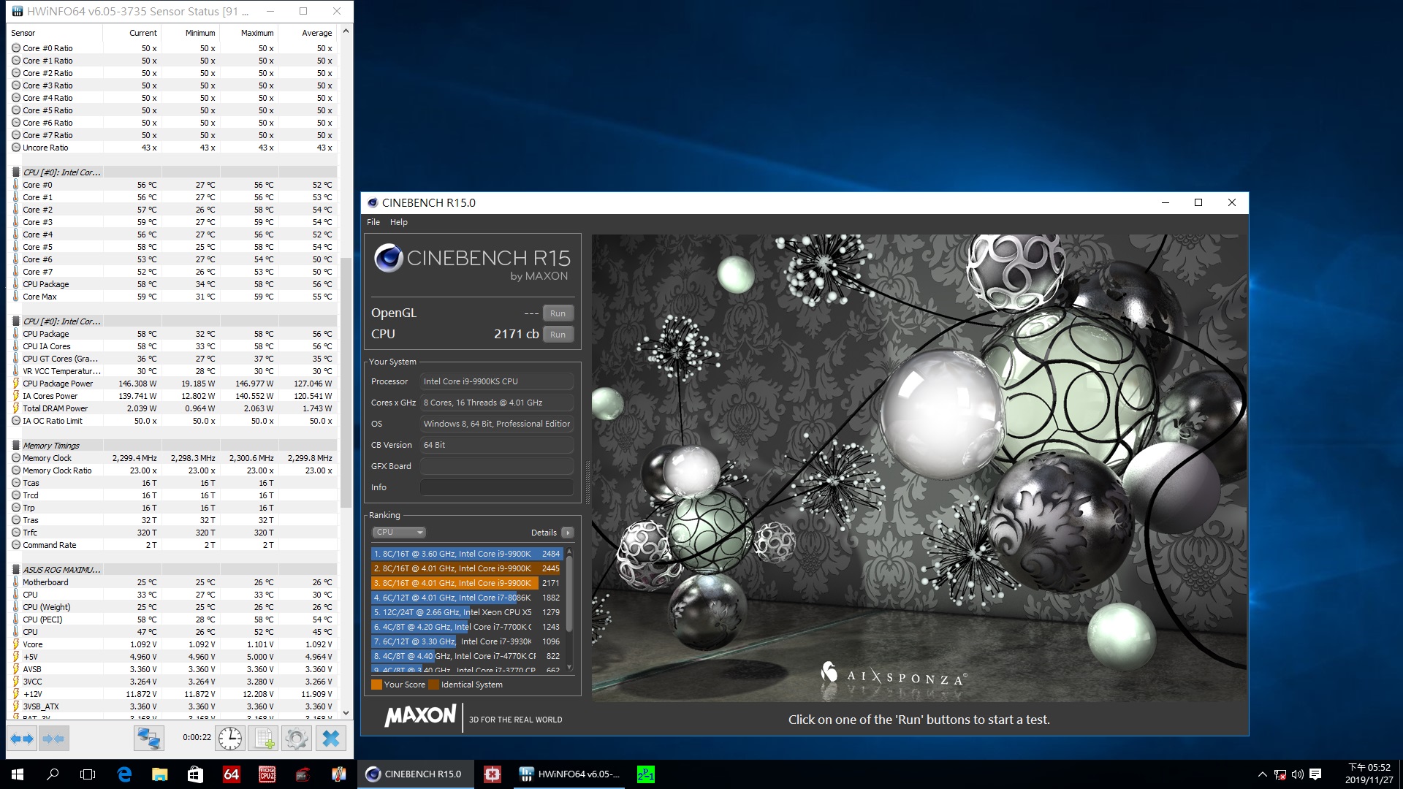Open the volume tray icon
Screen dimensions: 1403x789
click(1297, 774)
